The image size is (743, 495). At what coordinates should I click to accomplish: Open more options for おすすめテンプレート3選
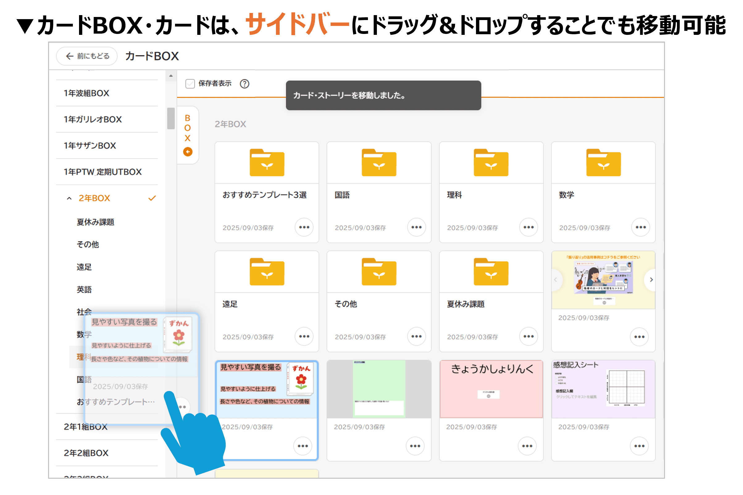coord(304,227)
